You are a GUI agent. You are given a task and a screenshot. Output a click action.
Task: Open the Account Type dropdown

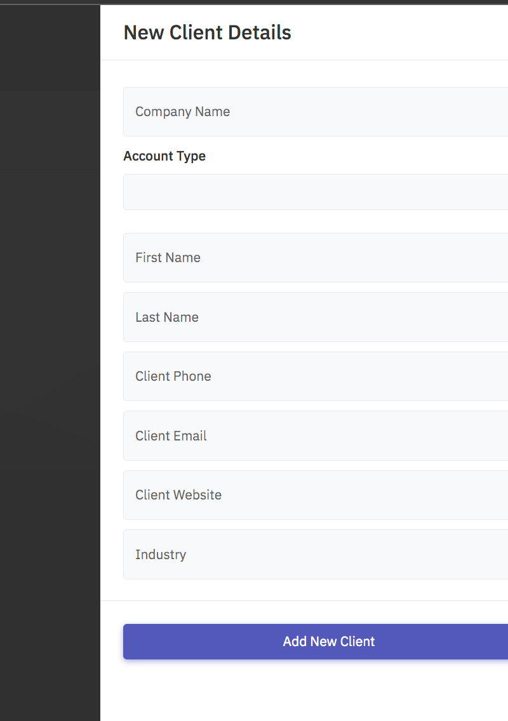point(316,192)
